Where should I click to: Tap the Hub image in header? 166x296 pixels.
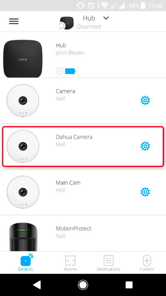[66, 23]
